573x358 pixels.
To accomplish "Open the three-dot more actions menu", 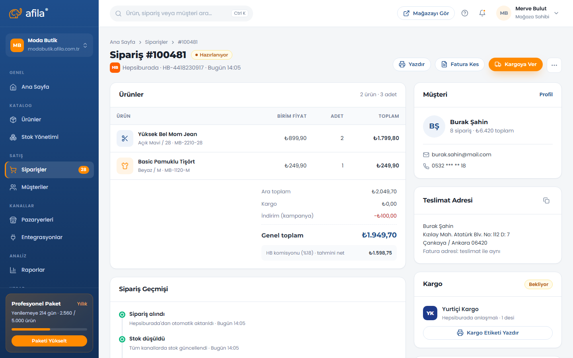I will [x=554, y=65].
